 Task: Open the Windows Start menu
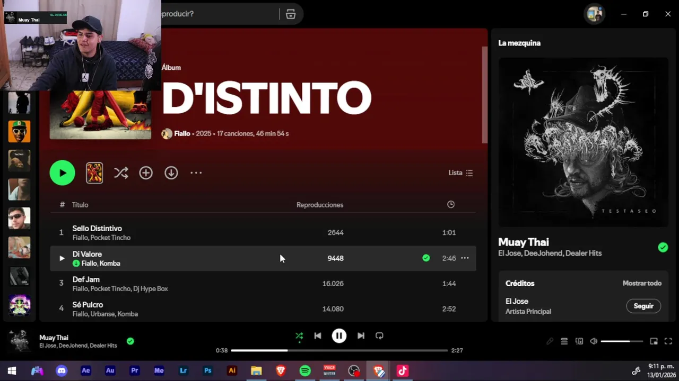pyautogui.click(x=12, y=371)
